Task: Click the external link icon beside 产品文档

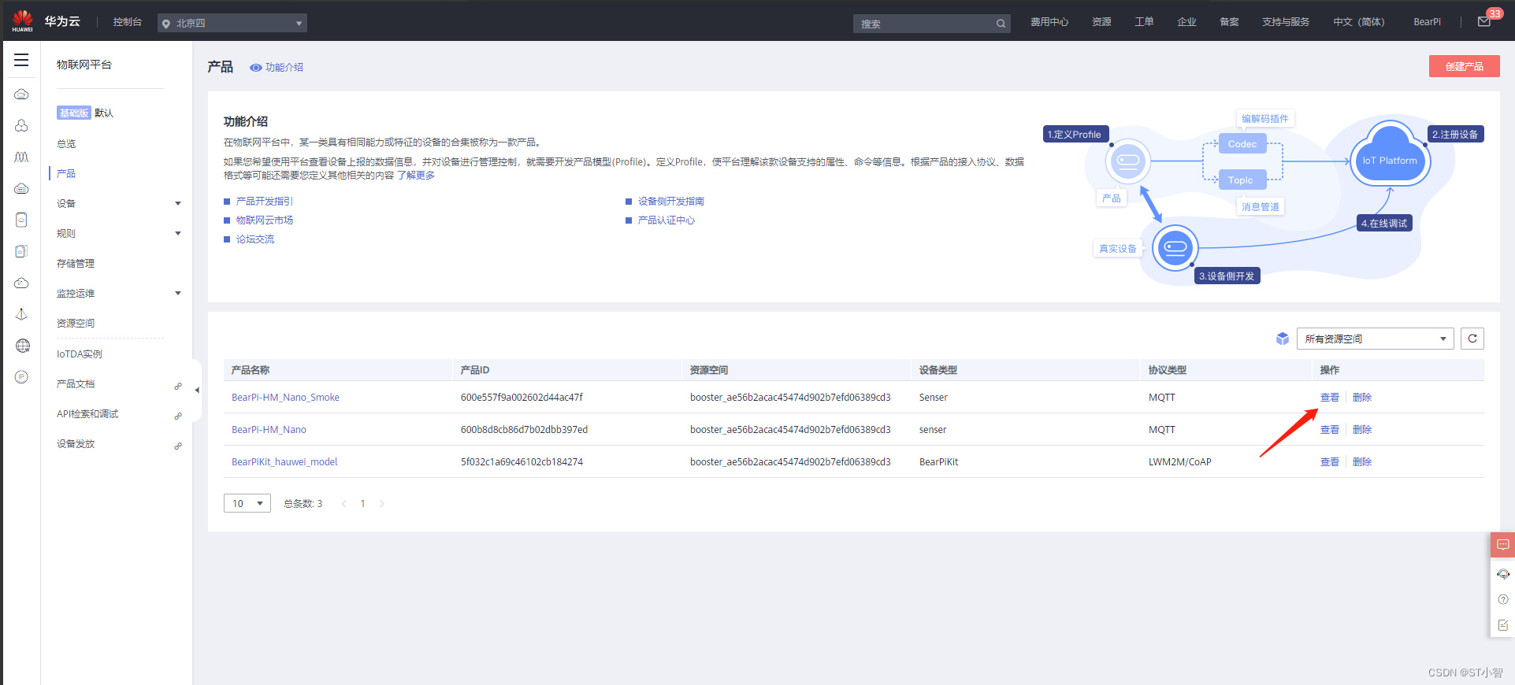Action: coord(178,386)
